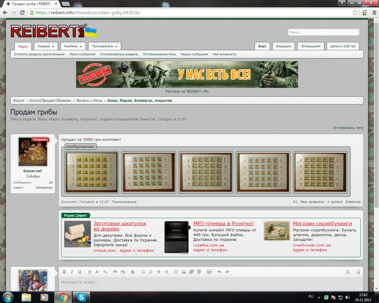379x303 pixels.
Task: Open the Куплю/Продам/Обменяю breadcrumb
Action: [x=50, y=100]
